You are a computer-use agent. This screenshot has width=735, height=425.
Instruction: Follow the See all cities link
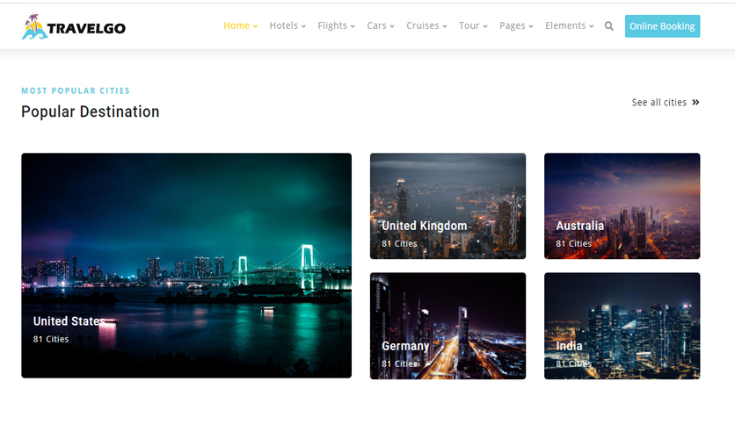(659, 102)
